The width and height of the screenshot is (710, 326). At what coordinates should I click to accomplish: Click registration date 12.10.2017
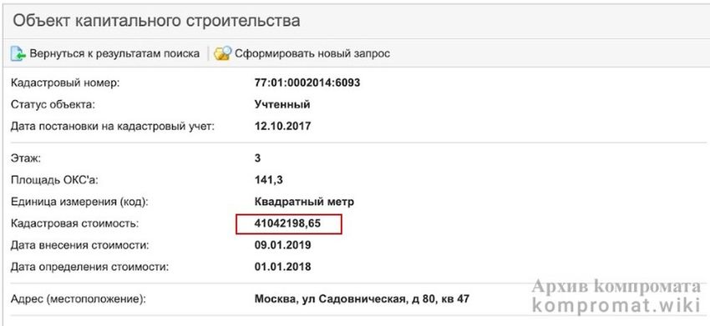[x=282, y=126]
